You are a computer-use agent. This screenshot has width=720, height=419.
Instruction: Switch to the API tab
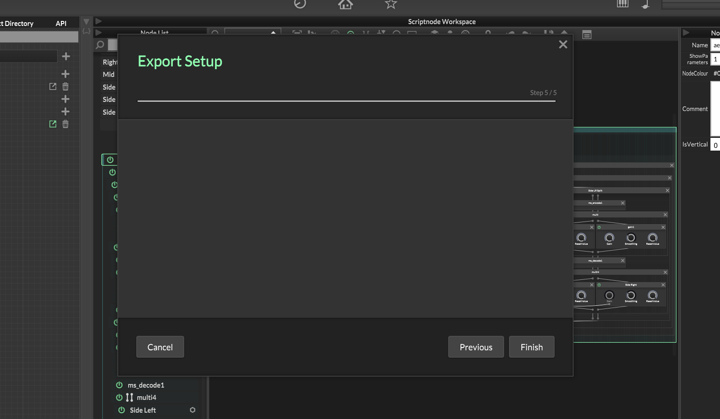click(61, 23)
